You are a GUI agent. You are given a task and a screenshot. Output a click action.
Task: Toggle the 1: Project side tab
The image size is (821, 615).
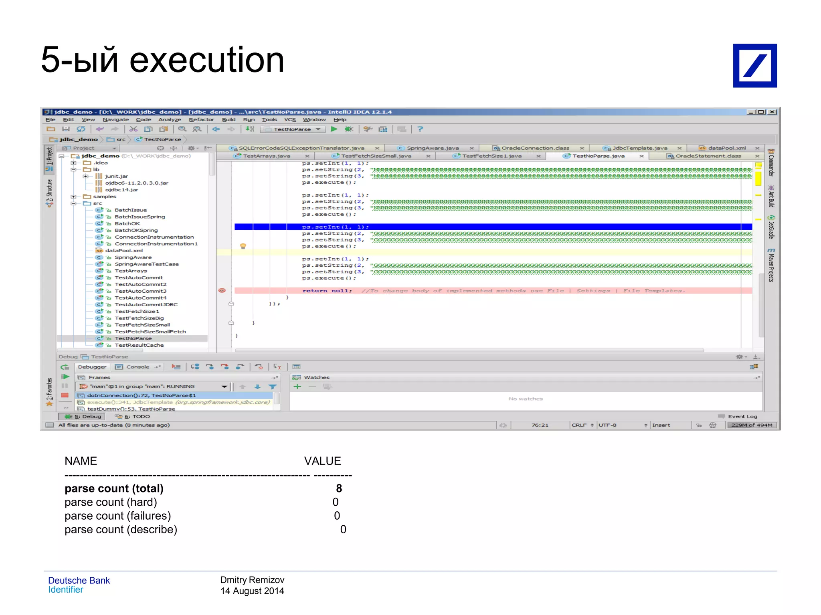coord(49,159)
